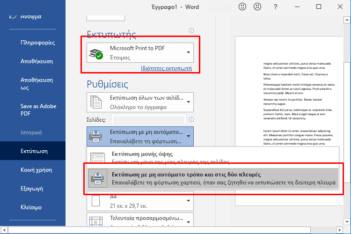Image resolution: width=351 pixels, height=234 pixels.
Task: Click the custom margins star icon
Action: click(96, 221)
